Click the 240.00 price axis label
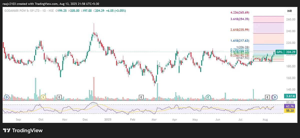 click(x=291, y=31)
